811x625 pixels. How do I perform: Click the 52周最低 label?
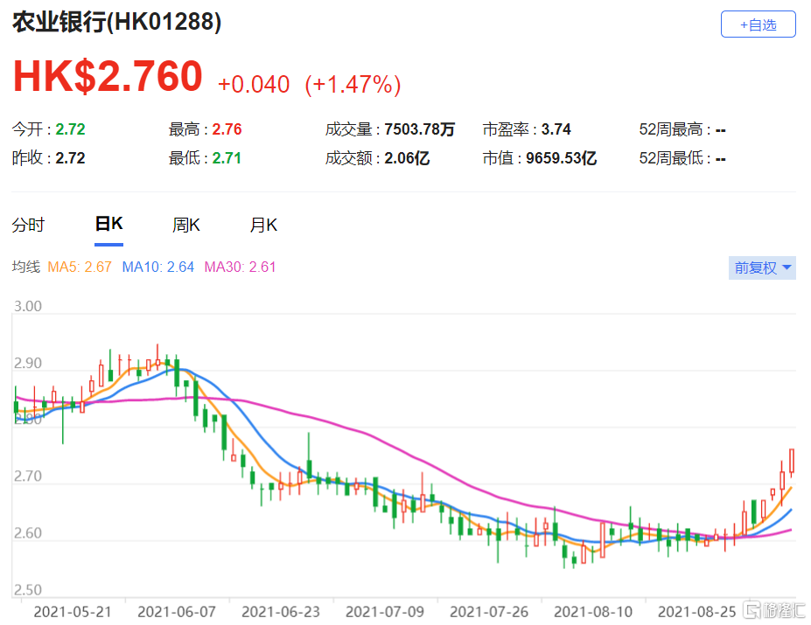pos(675,157)
